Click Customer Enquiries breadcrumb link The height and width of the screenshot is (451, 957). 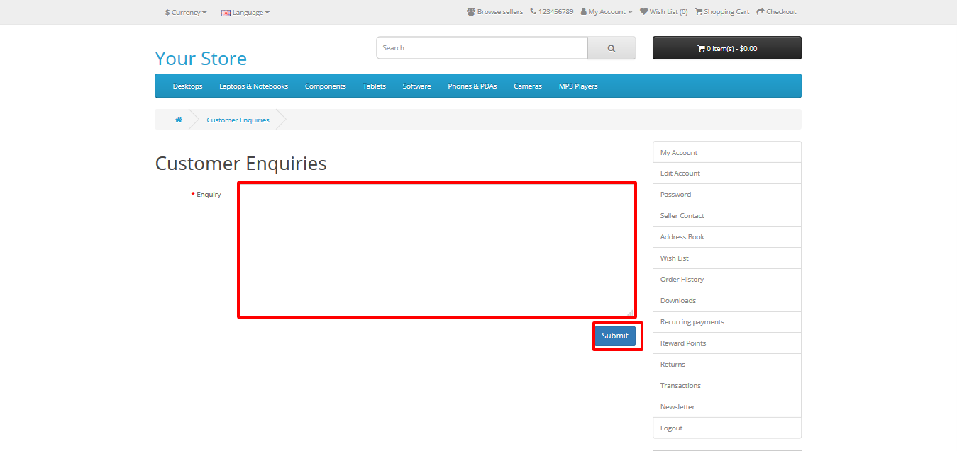coord(238,120)
